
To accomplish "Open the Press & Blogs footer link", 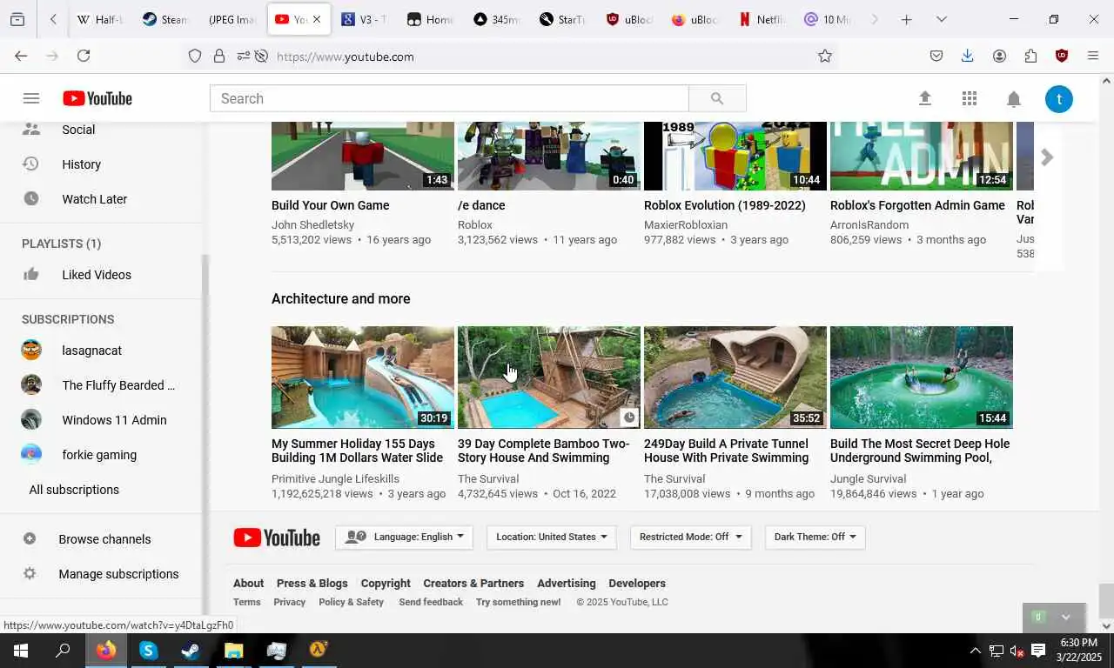I will (x=312, y=584).
